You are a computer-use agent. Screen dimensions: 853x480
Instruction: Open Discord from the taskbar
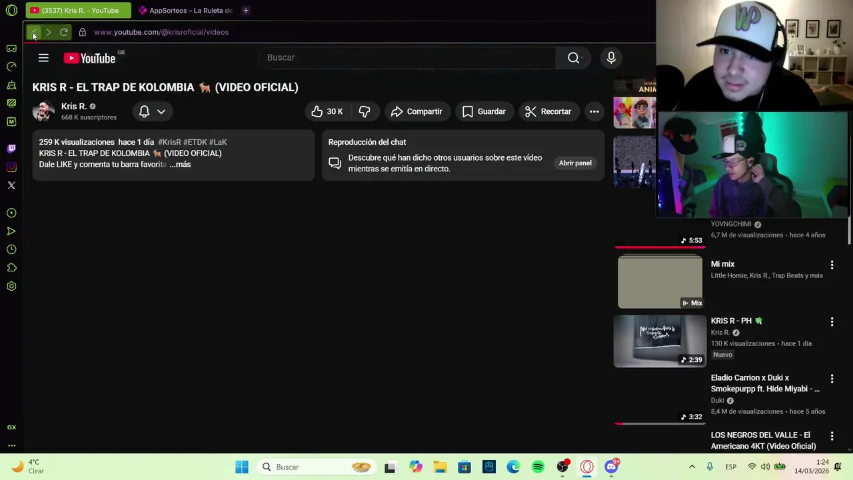point(611,467)
